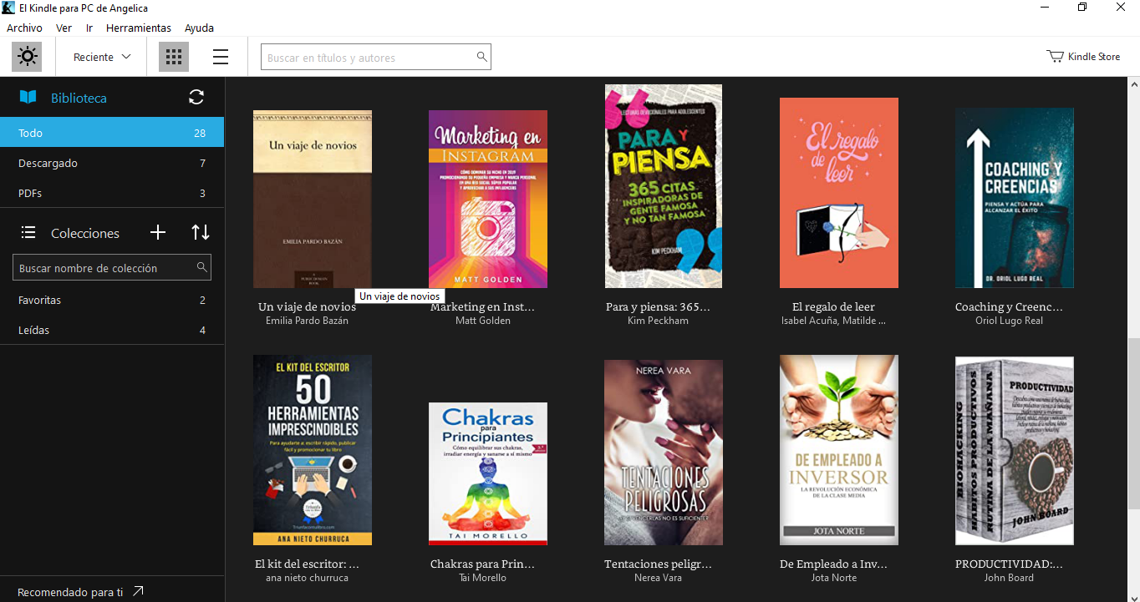
Task: Click author name Nerea Vara
Action: tap(658, 578)
